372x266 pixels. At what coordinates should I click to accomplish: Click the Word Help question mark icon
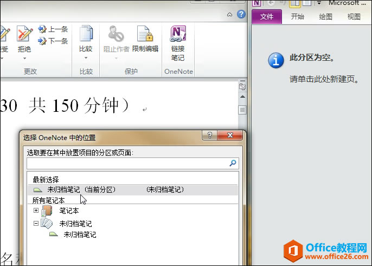click(241, 14)
